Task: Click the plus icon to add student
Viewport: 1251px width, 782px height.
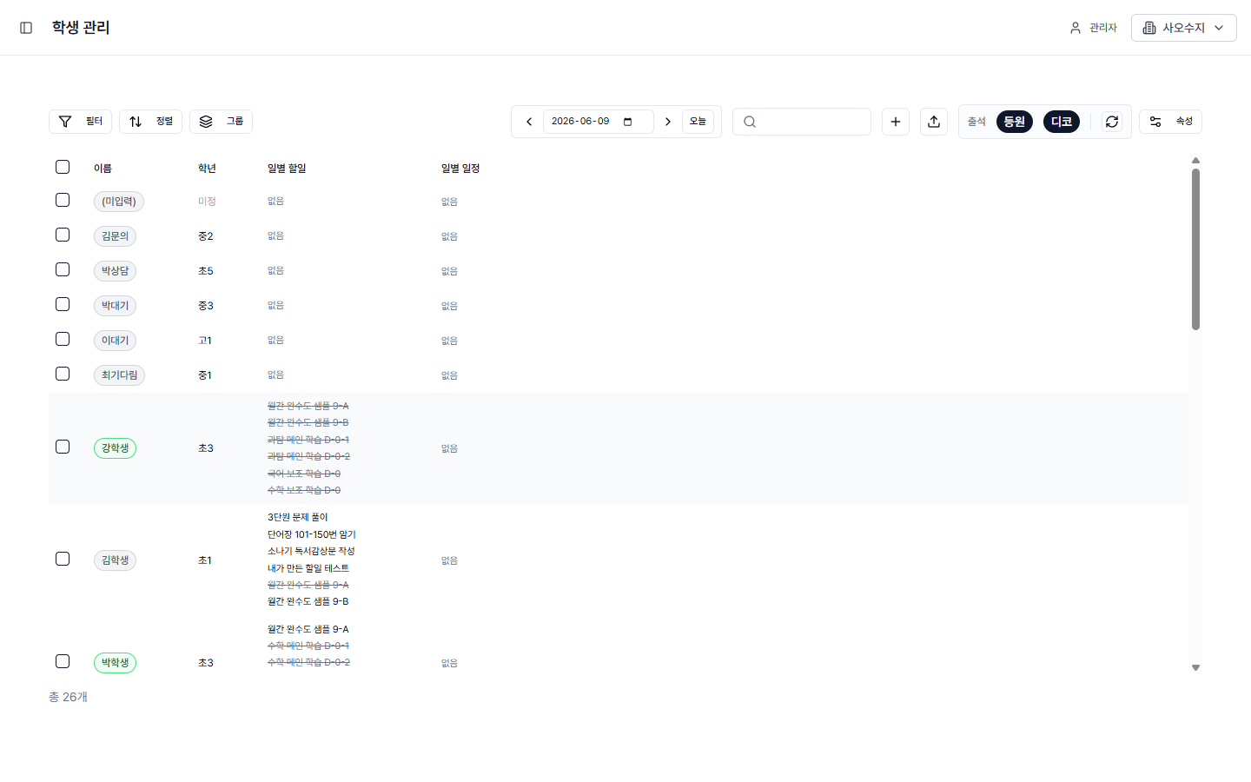Action: 896,122
